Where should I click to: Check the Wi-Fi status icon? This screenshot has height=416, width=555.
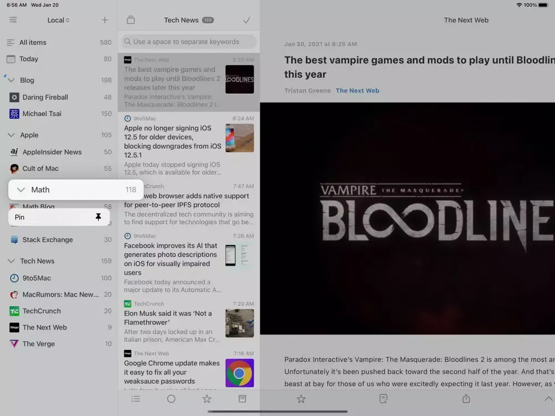[x=519, y=5]
